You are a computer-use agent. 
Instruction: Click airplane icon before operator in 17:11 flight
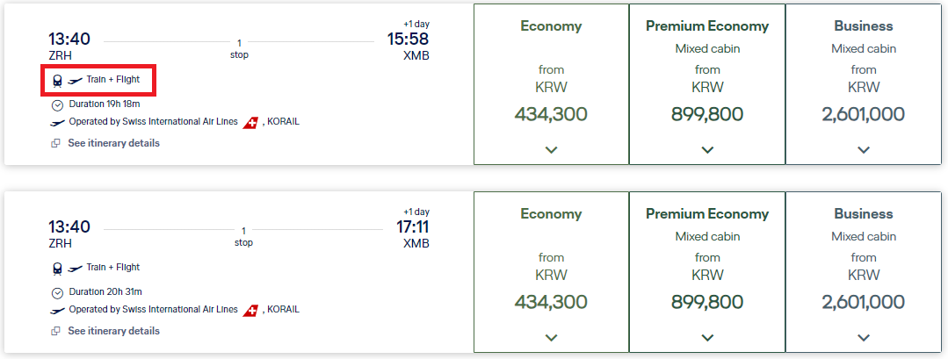click(58, 310)
